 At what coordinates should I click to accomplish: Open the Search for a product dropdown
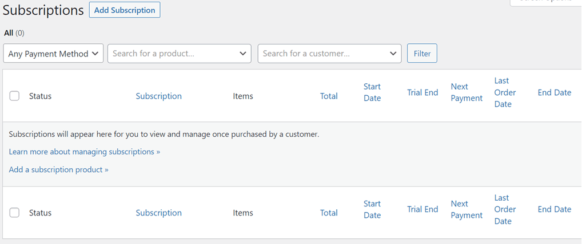[x=180, y=54]
